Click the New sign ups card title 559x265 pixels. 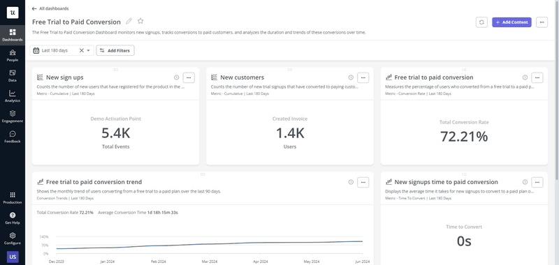tap(64, 77)
